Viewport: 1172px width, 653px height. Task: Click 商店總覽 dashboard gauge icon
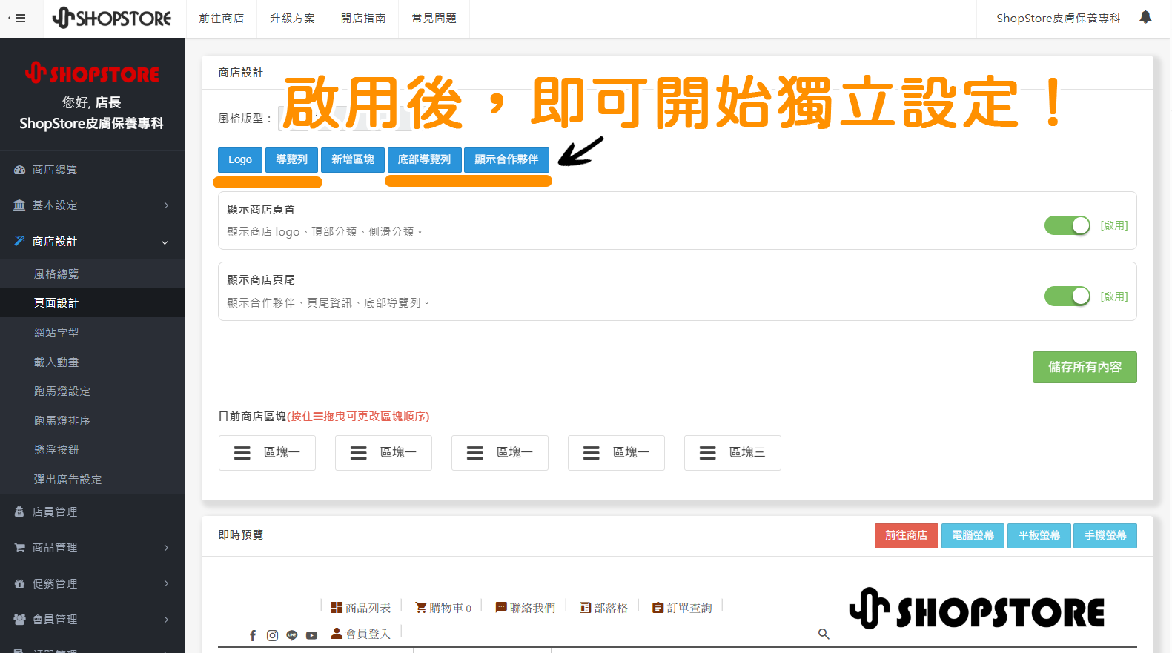pyautogui.click(x=19, y=170)
